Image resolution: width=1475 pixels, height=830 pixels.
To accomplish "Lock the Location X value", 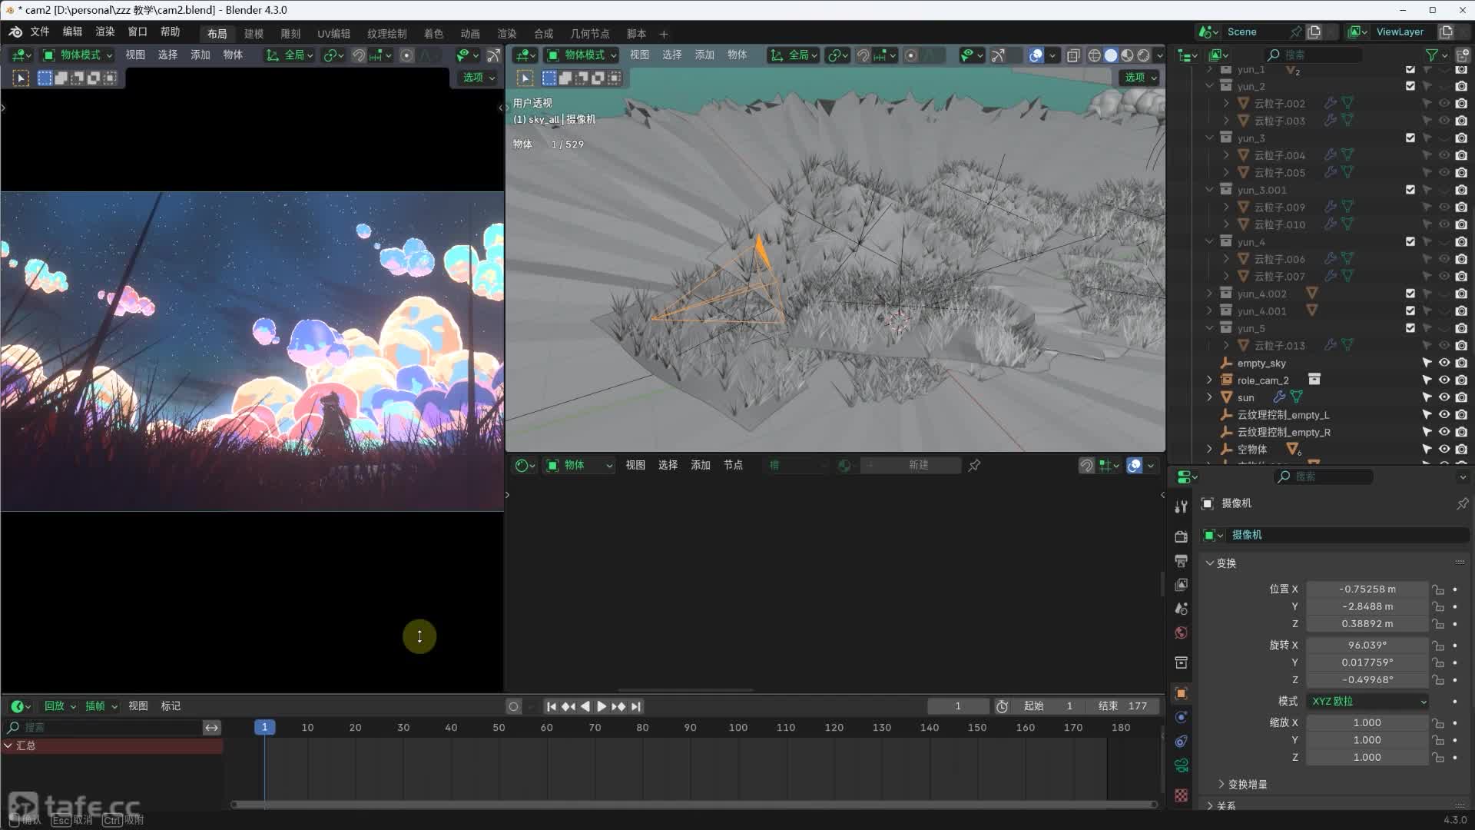I will (x=1438, y=589).
